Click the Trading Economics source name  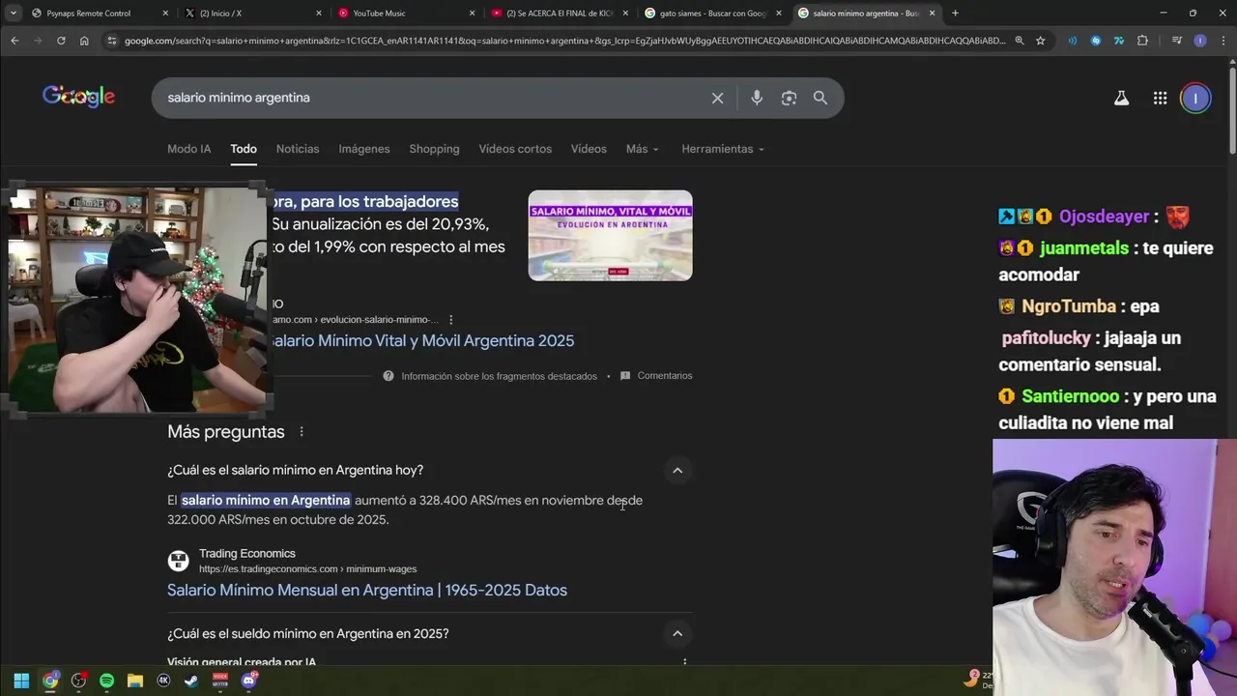pyautogui.click(x=247, y=554)
